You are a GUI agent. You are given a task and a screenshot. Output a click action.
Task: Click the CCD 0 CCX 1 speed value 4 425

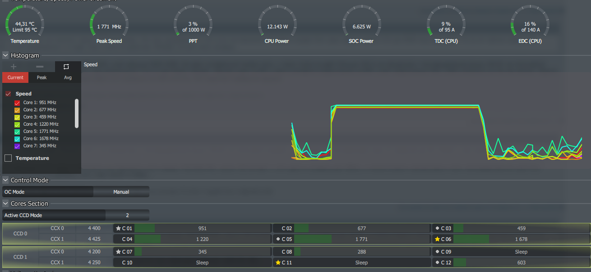click(x=94, y=239)
